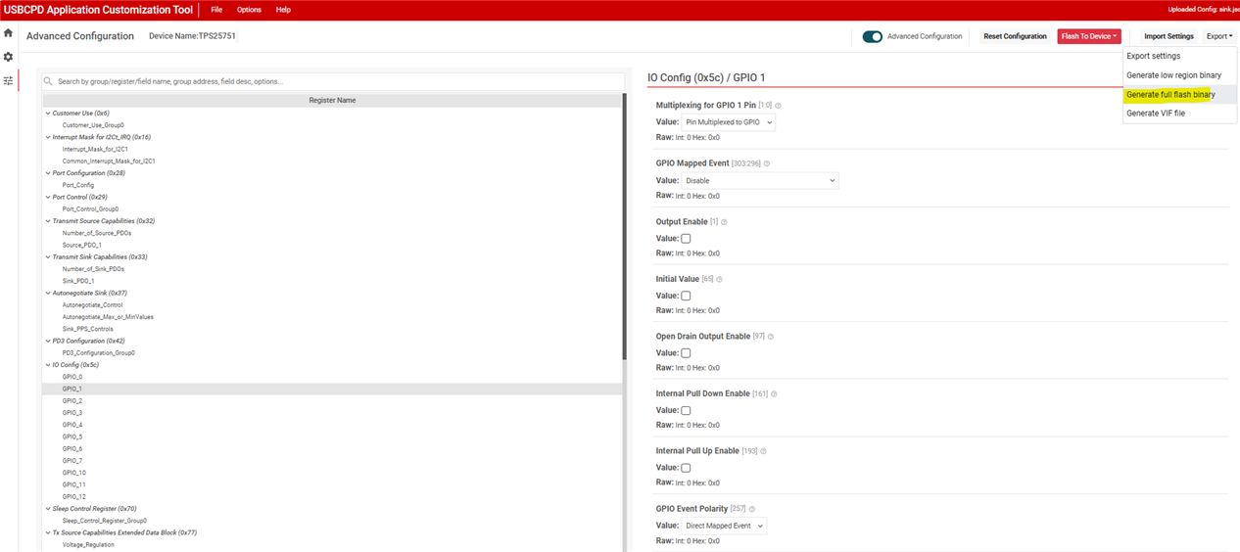Select the Common_Interrupt_Mask_for_I2C1 register
The height and width of the screenshot is (552, 1240).
(x=109, y=161)
